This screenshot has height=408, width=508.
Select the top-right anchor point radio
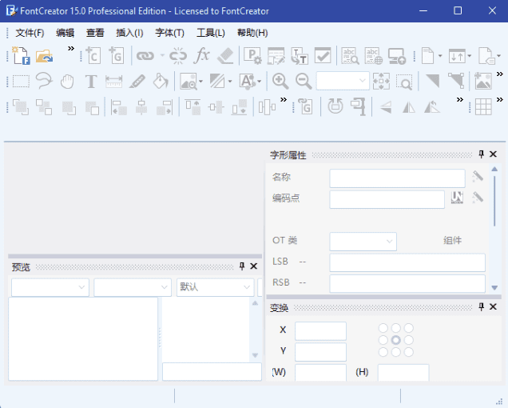[409, 328]
